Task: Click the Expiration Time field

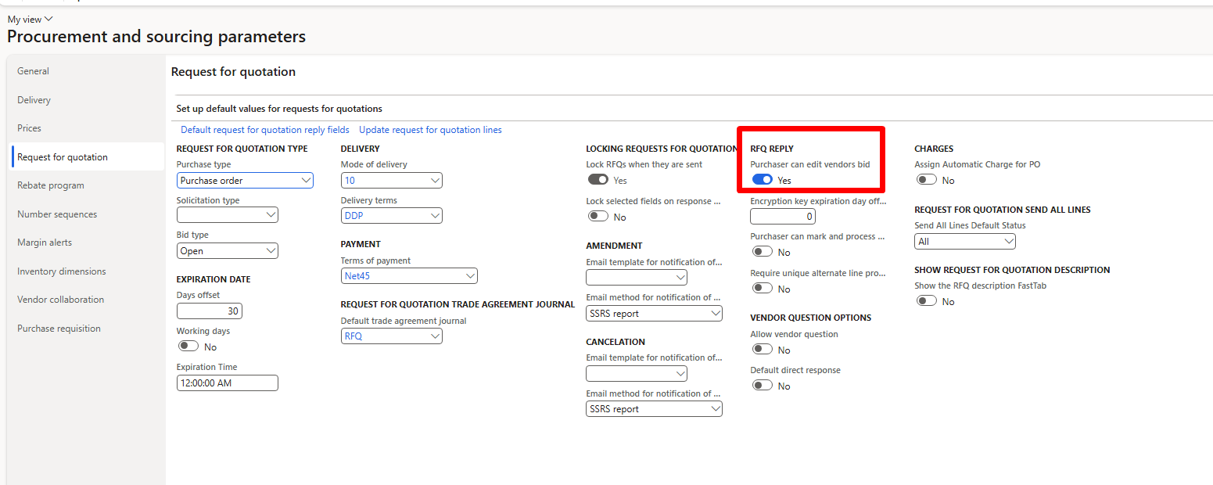Action: (227, 383)
